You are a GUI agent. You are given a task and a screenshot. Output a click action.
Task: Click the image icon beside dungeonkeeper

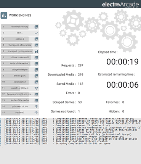pyautogui.click(x=36, y=70)
